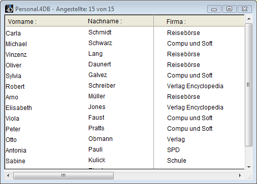This screenshot has height=184, width=257.
Task: Click the horizontal scrollbar right arrow
Action: tap(240, 175)
